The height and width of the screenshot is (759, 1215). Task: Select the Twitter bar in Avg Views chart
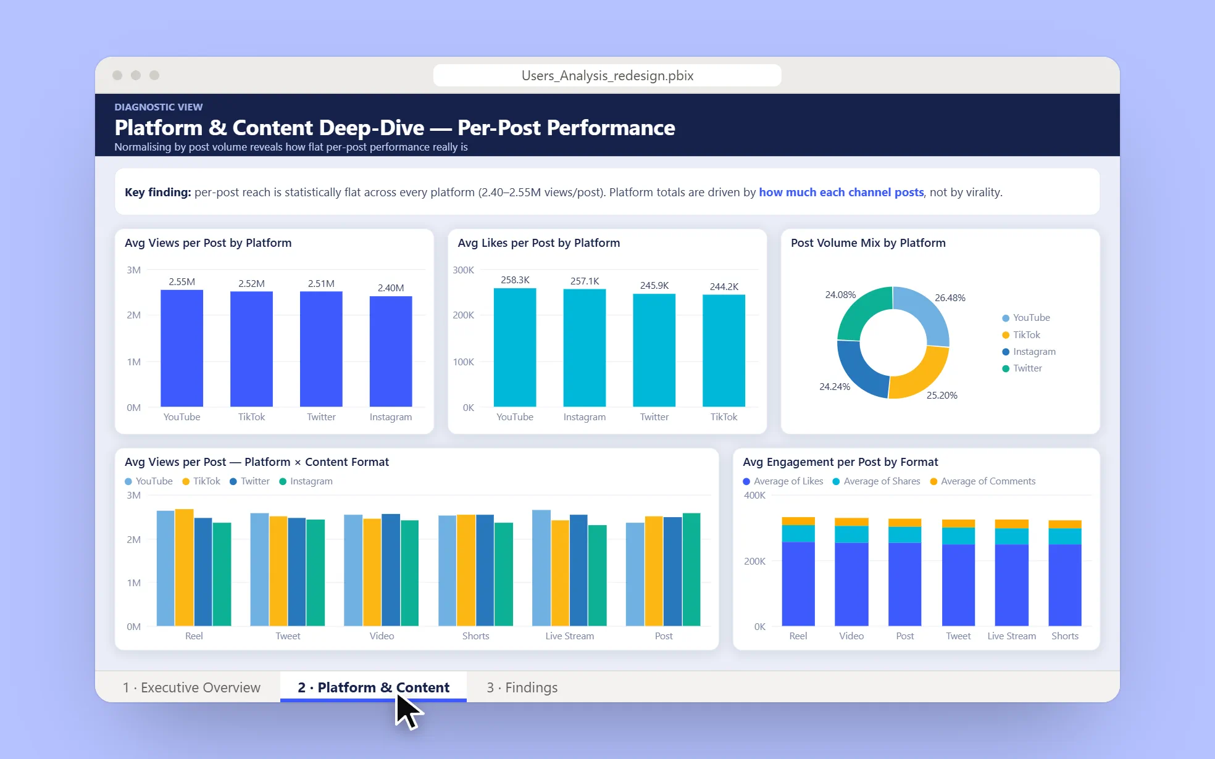pos(321,349)
